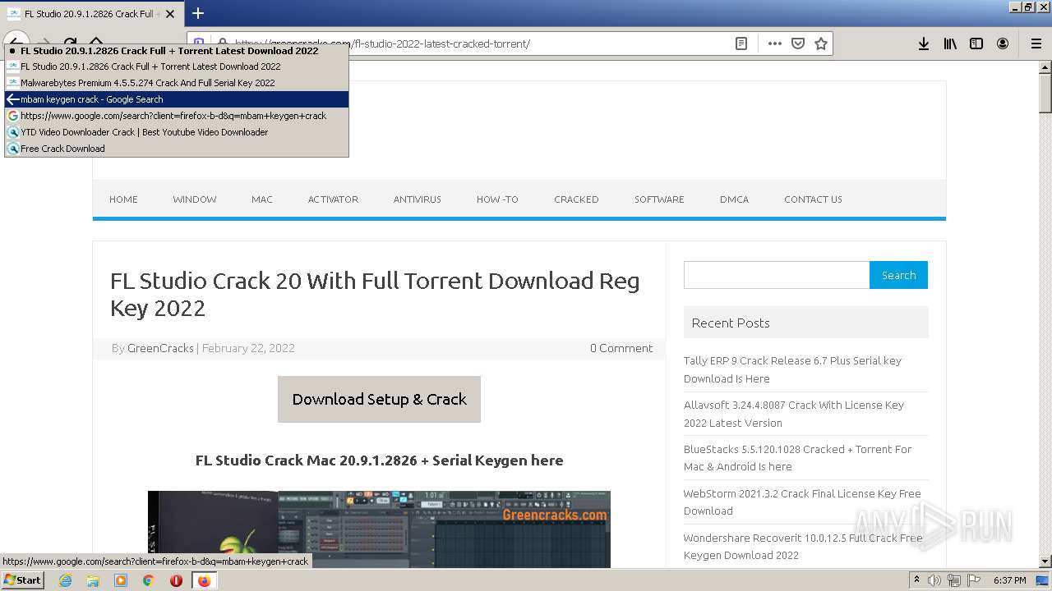Open the DMCA navigation item
Viewport: 1052px width, 591px height.
point(734,199)
